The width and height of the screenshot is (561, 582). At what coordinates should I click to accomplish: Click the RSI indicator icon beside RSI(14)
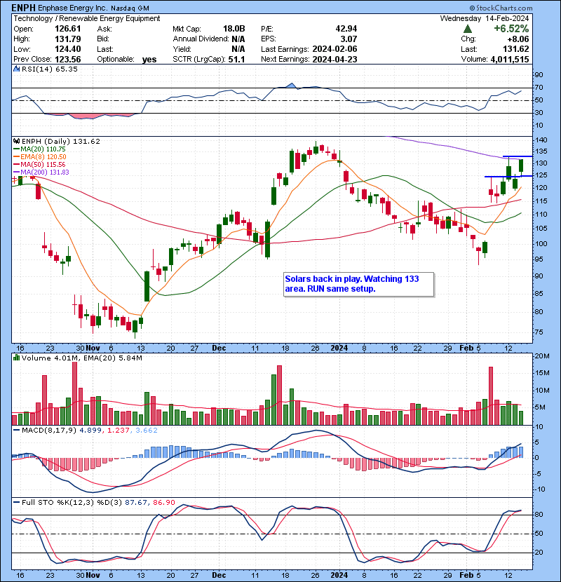pos(16,69)
